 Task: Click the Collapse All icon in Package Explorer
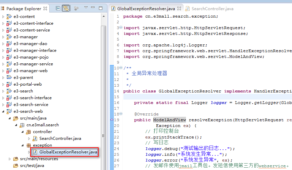point(58,8)
